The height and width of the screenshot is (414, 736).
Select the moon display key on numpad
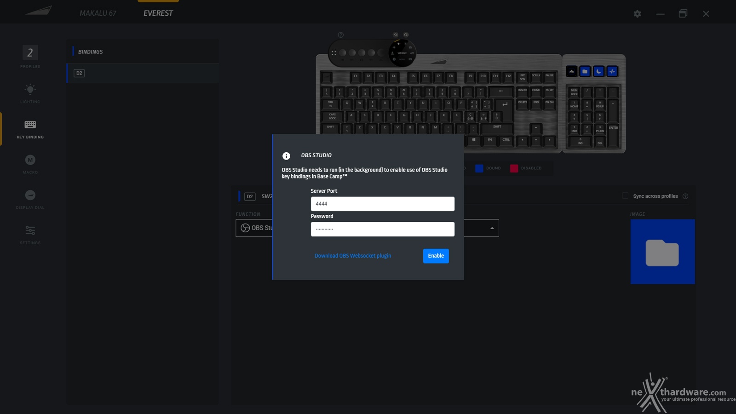pyautogui.click(x=598, y=71)
